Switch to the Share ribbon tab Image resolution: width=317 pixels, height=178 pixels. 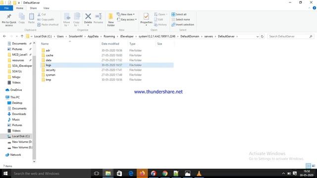point(33,8)
